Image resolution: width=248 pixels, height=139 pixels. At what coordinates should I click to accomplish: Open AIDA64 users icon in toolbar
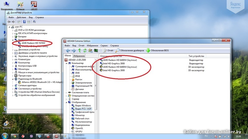(91, 50)
